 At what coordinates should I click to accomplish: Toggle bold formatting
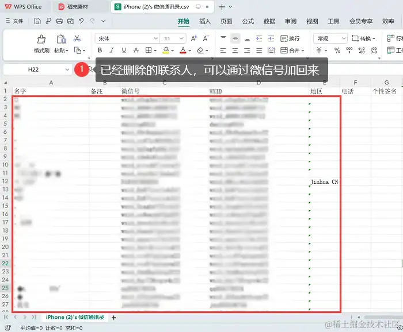100,50
